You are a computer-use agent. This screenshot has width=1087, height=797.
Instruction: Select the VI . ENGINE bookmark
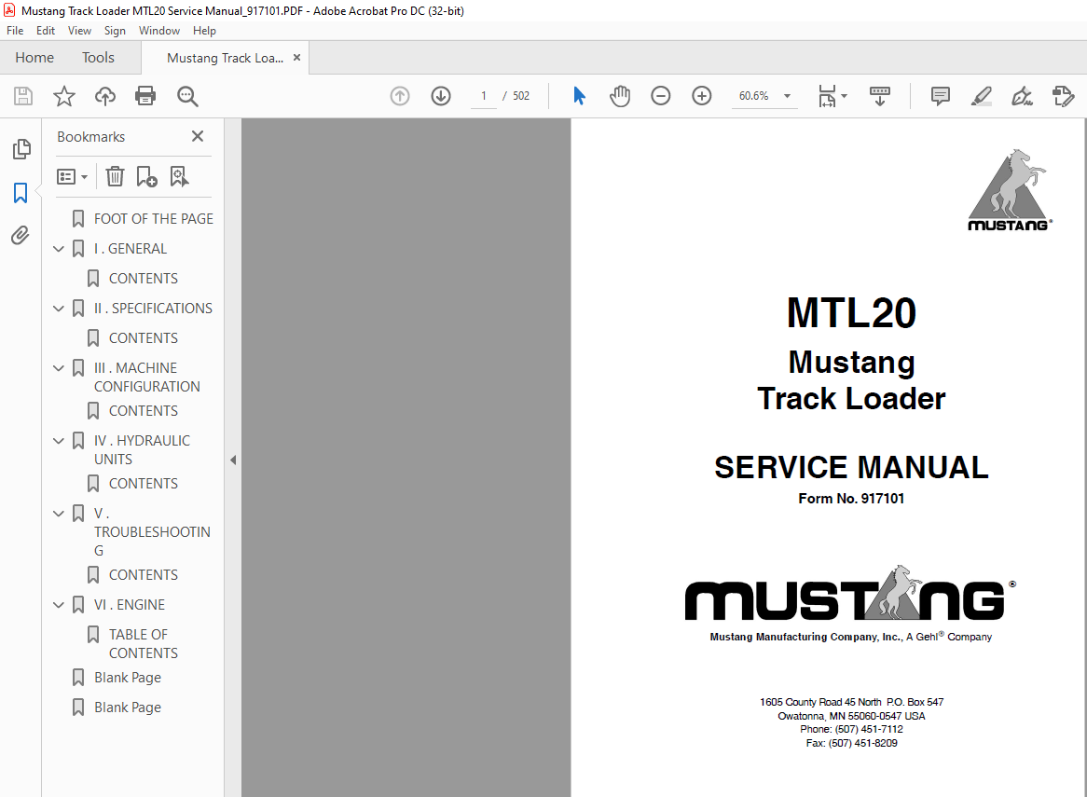[130, 604]
